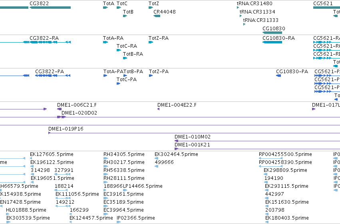Select EK124457.5prime label
Viewport: 340px width, 224px height.
click(91, 218)
